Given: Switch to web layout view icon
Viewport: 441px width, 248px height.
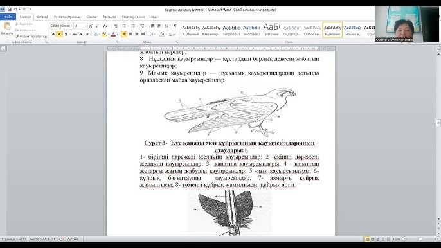Looking at the screenshot, I should click(378, 239).
